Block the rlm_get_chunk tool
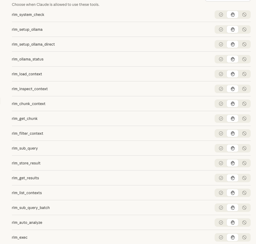Viewport: 256px width, 244px height. tap(244, 119)
